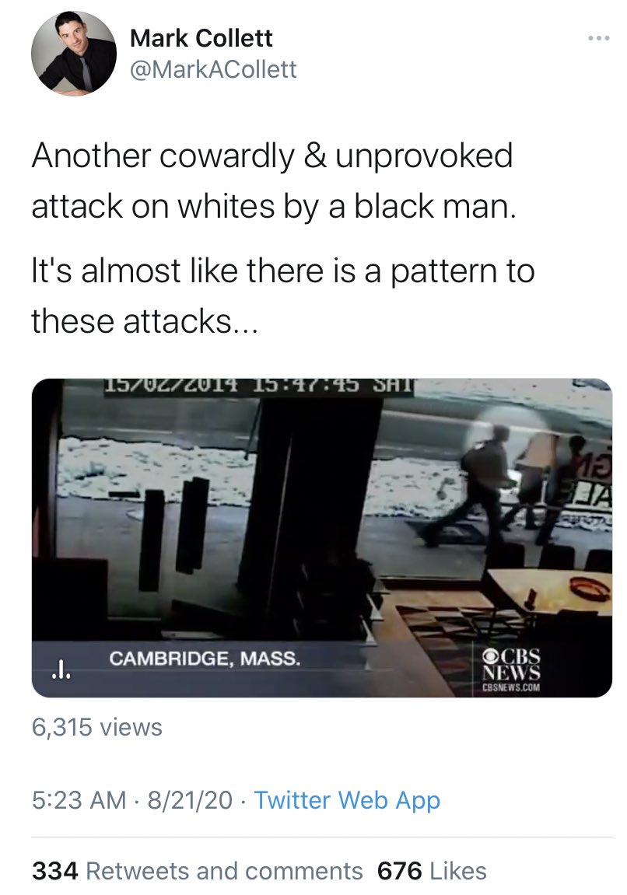
Task: Click the 5:23 AM post time
Action: coord(79,799)
